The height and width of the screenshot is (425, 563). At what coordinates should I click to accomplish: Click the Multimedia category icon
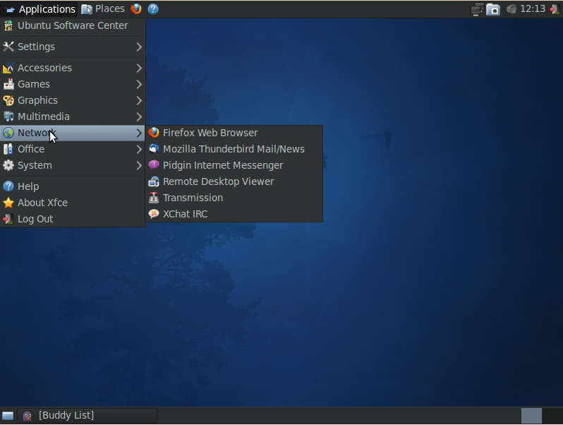pyautogui.click(x=8, y=116)
